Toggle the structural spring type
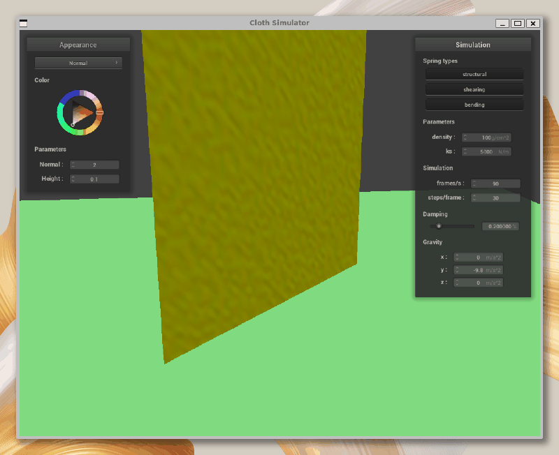Screen dimensions: 559x455 tap(474, 74)
